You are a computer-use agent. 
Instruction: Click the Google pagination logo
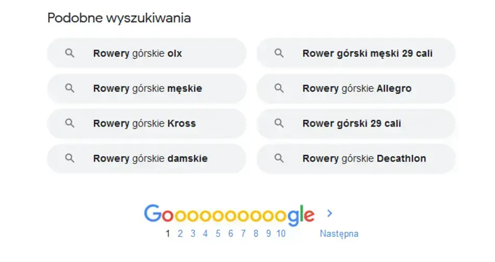229,214
